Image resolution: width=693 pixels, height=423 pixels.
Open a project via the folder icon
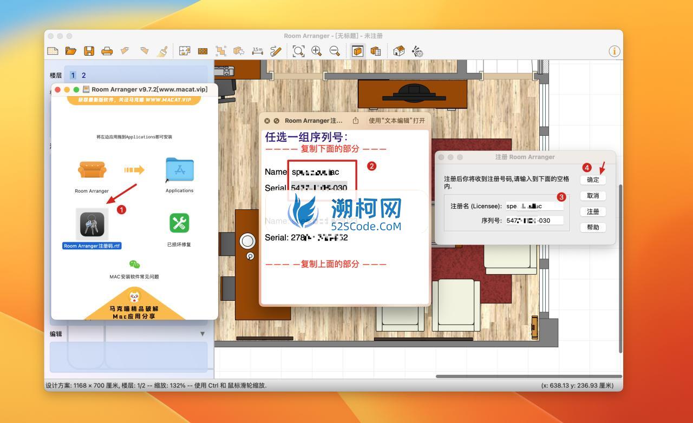(71, 51)
